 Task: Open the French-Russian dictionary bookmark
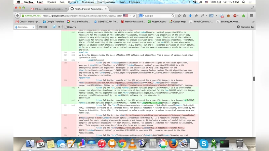133,21
